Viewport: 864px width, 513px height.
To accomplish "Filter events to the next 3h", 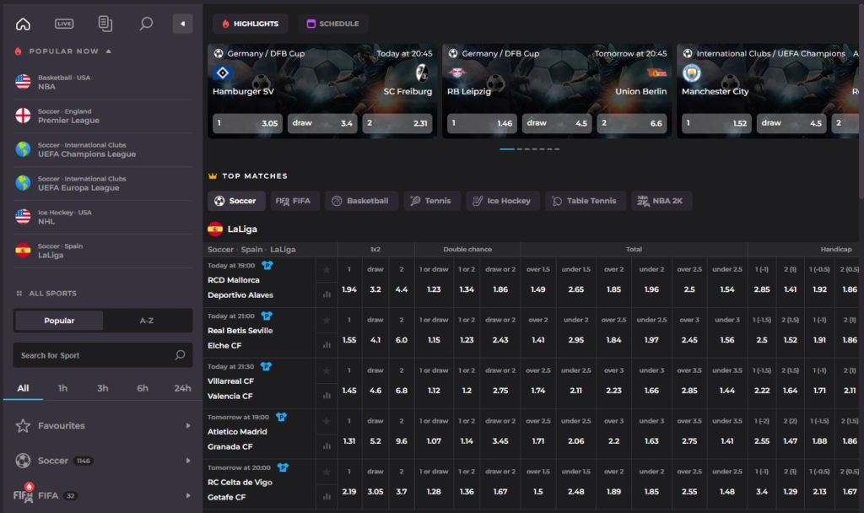I will pyautogui.click(x=102, y=388).
